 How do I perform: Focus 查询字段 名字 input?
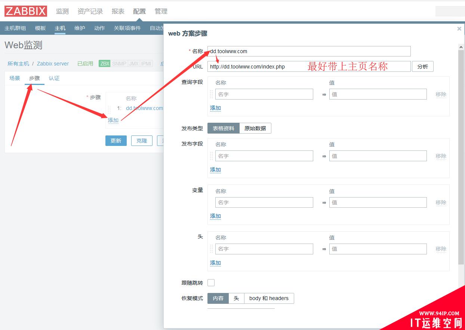264,94
